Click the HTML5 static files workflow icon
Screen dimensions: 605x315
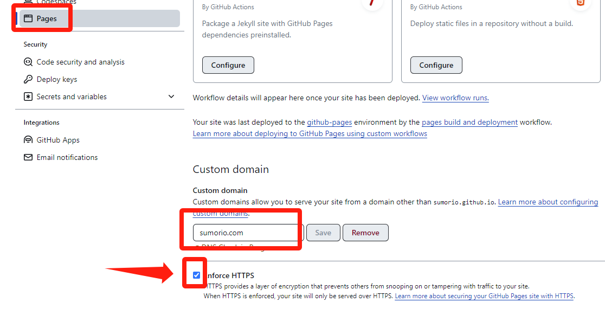(x=580, y=3)
